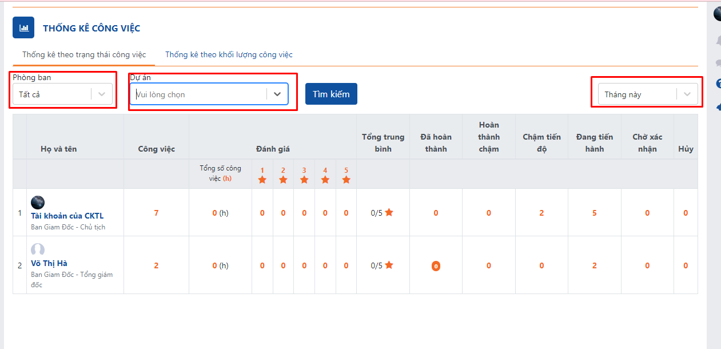
Task: Click the help question mark icon
Action: click(718, 84)
